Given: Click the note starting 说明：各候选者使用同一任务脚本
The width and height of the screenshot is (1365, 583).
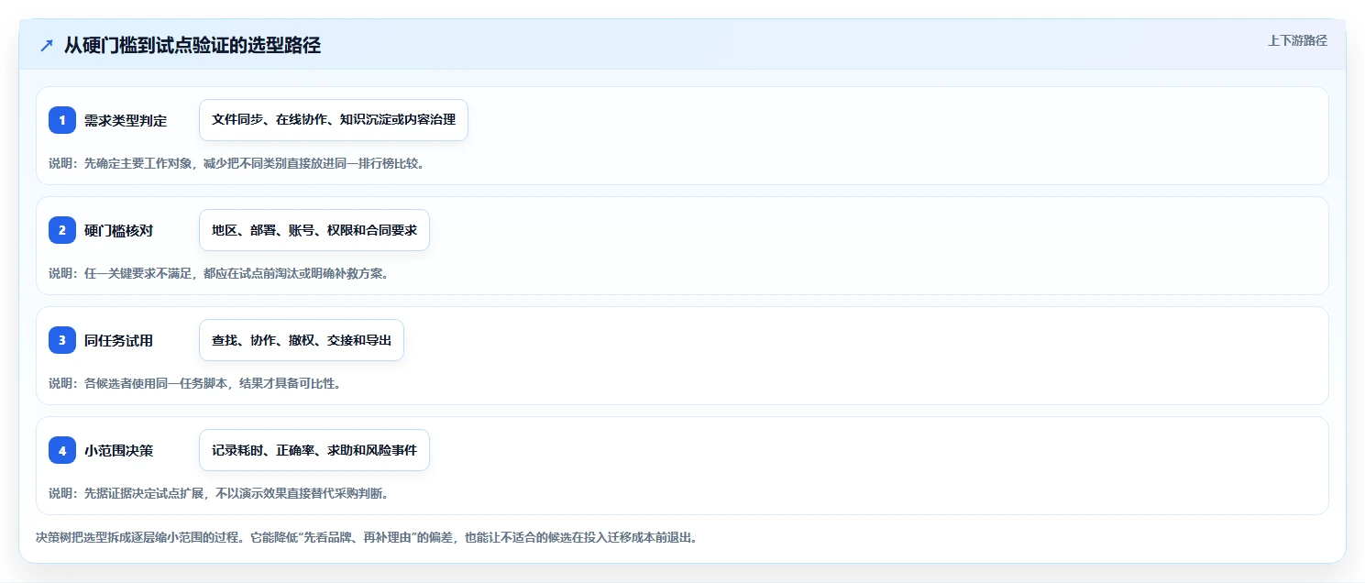Looking at the screenshot, I should 194,383.
